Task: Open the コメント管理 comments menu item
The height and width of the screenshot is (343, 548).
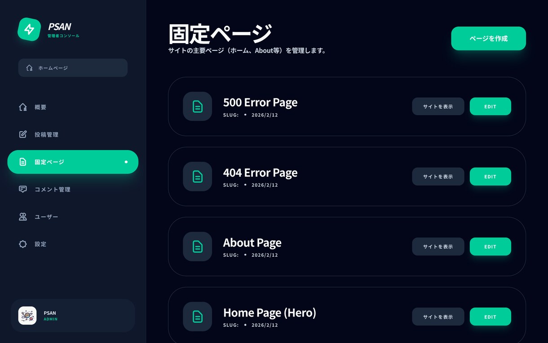Action: [x=73, y=189]
